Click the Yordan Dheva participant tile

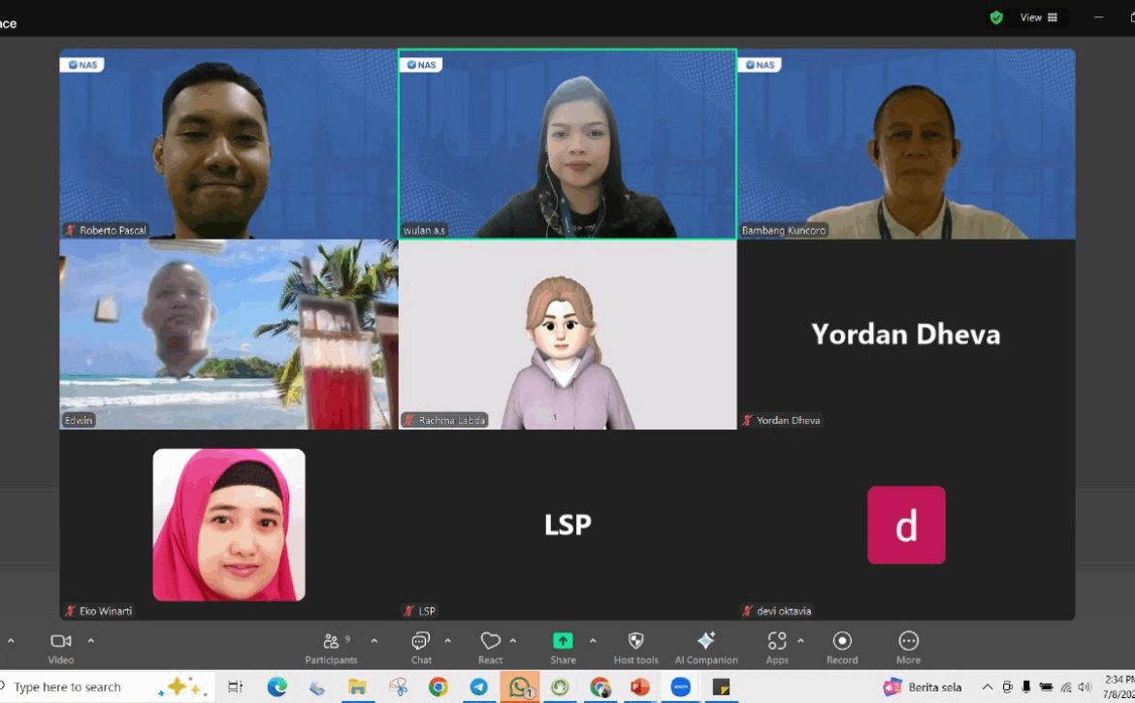(905, 334)
